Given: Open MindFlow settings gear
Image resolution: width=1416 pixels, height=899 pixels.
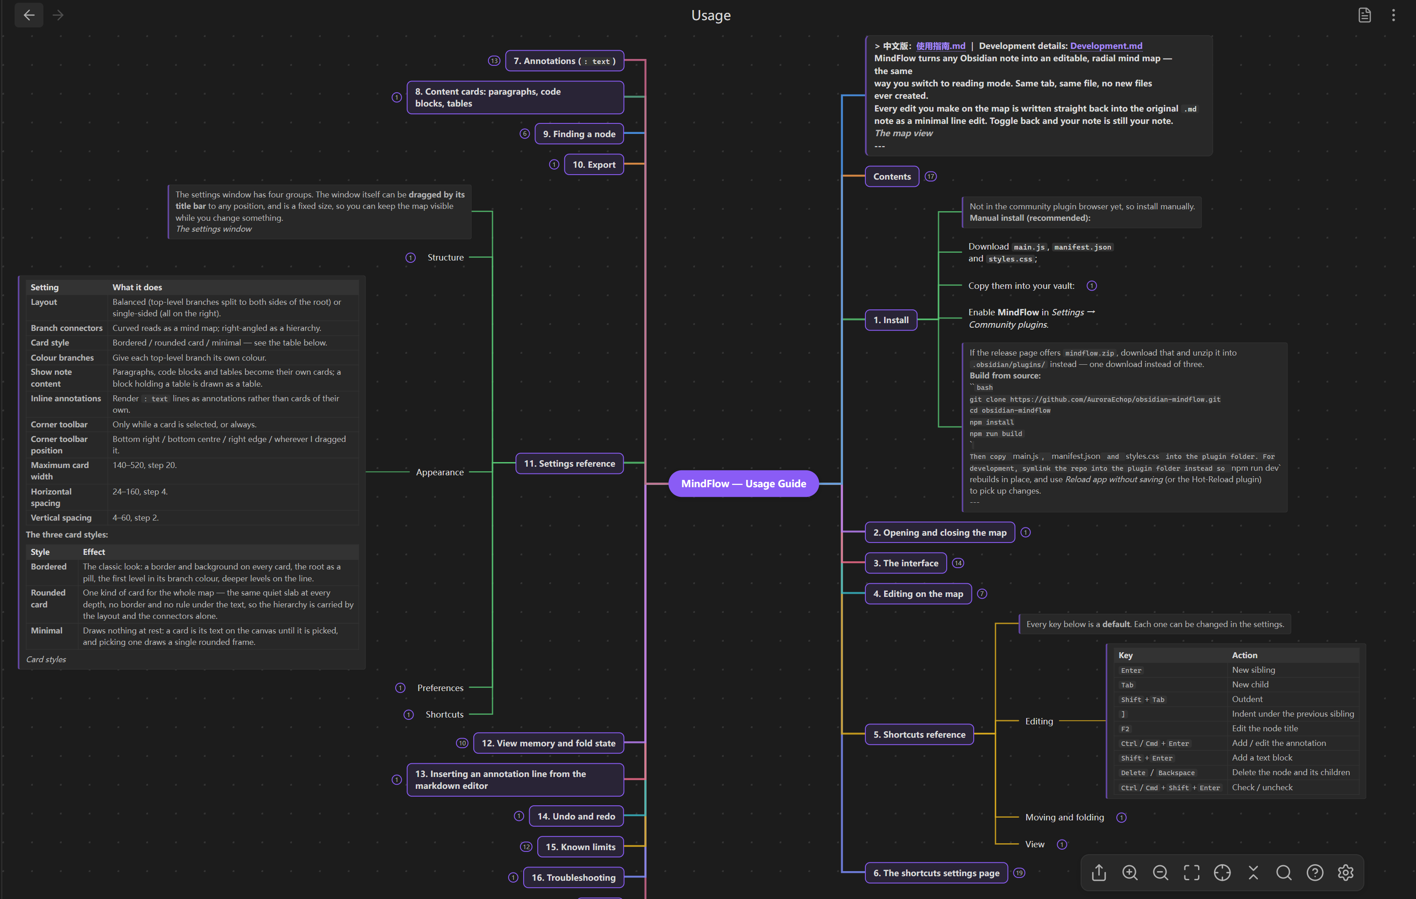Looking at the screenshot, I should 1346,872.
